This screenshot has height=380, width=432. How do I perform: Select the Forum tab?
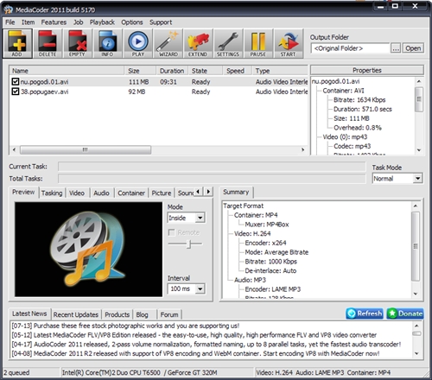(x=169, y=314)
